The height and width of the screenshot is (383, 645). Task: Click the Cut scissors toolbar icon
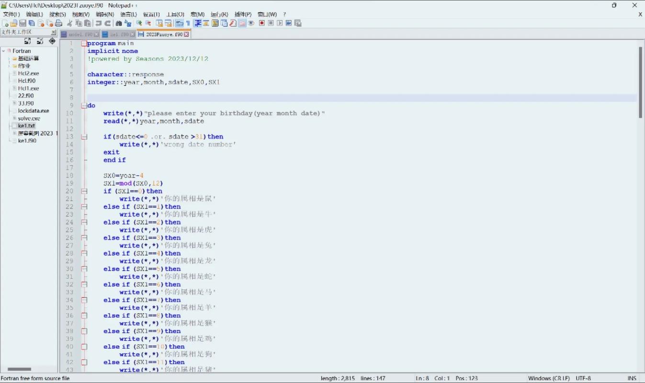coord(70,23)
